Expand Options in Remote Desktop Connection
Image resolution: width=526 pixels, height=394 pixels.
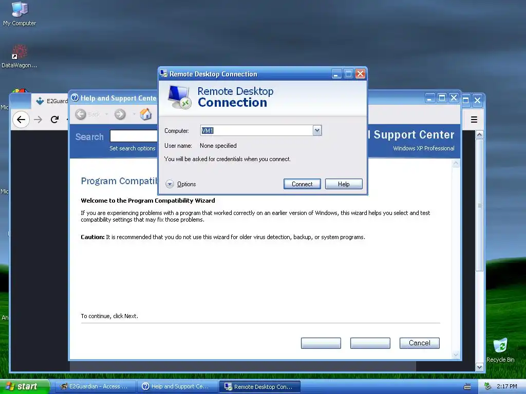click(x=181, y=184)
